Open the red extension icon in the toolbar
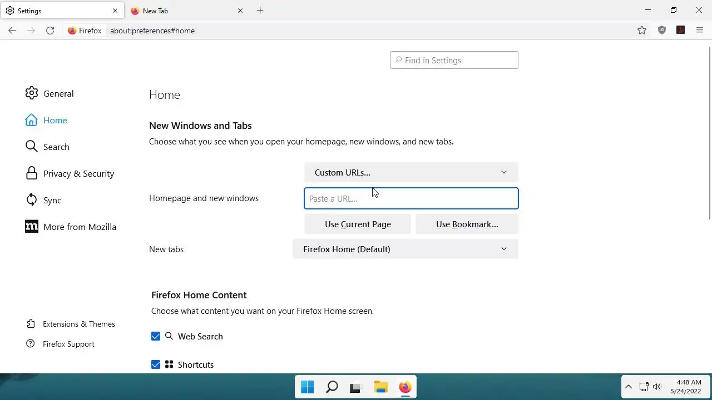This screenshot has height=400, width=712. click(x=680, y=31)
